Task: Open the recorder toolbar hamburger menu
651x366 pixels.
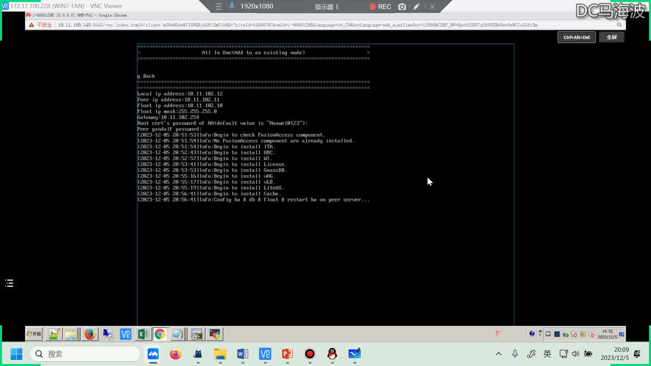Action: pyautogui.click(x=219, y=7)
